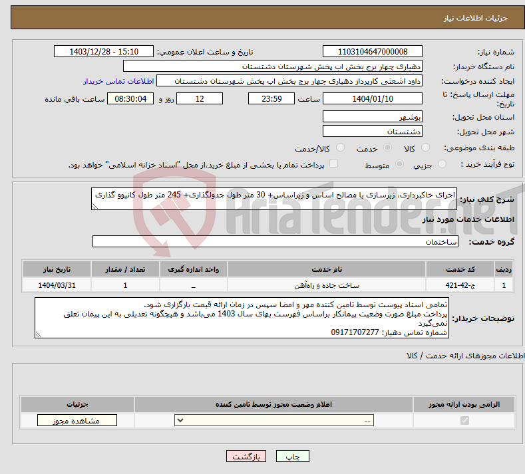
Task: Click the مشاهده مجوز button
Action: pyautogui.click(x=77, y=420)
